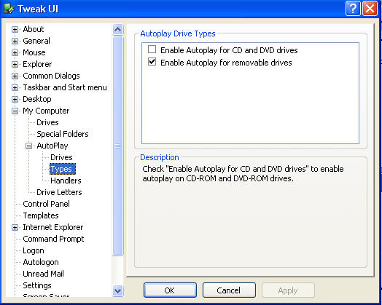
Task: Select Unread Mail in the tree
Action: tap(43, 274)
